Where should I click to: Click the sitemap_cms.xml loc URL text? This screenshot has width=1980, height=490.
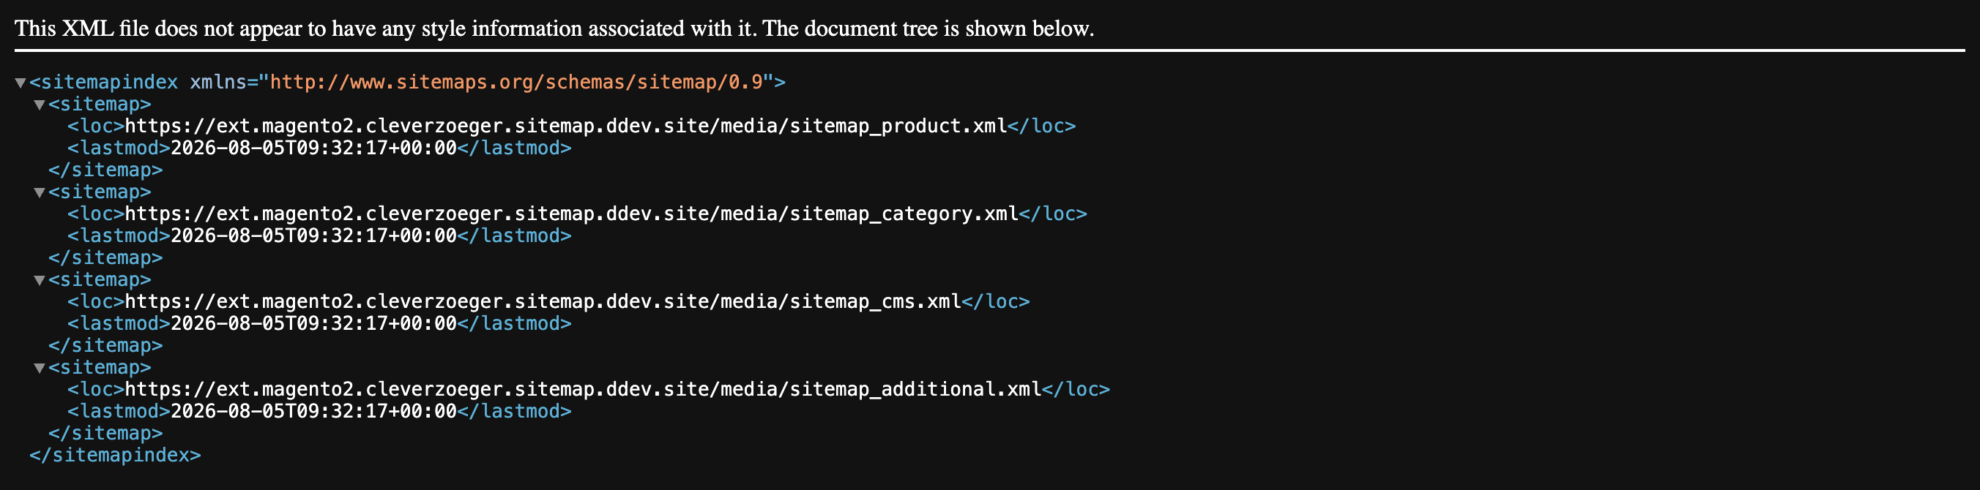[543, 301]
